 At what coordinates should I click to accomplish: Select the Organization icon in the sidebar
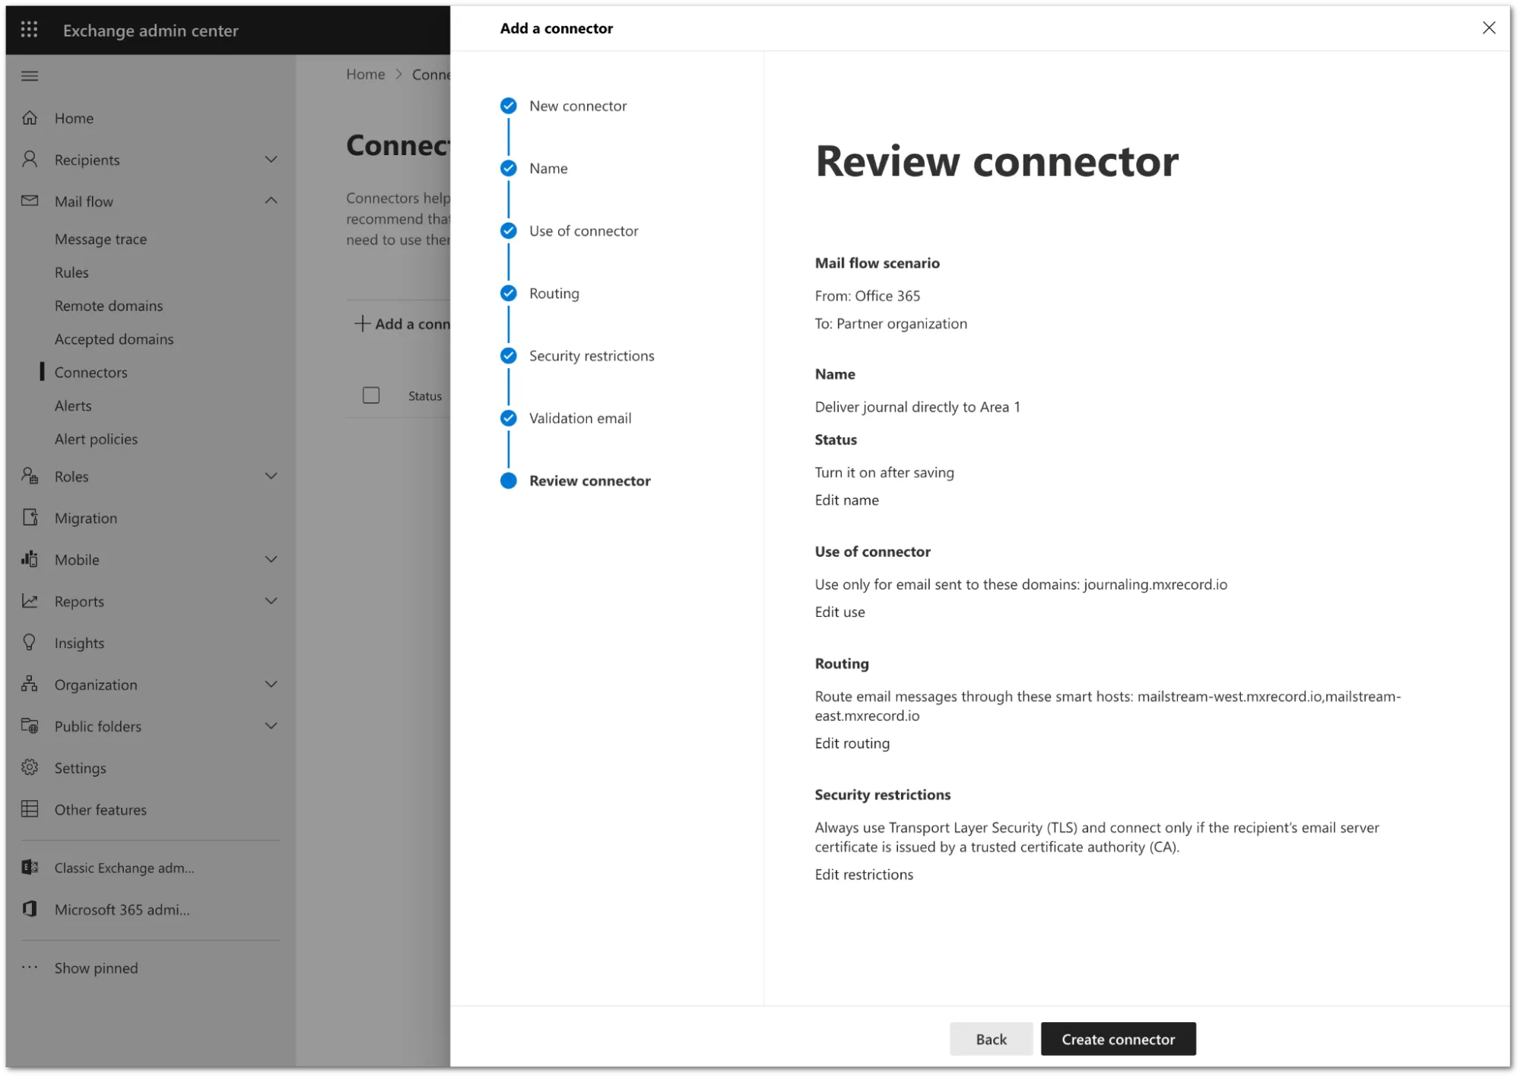click(30, 684)
